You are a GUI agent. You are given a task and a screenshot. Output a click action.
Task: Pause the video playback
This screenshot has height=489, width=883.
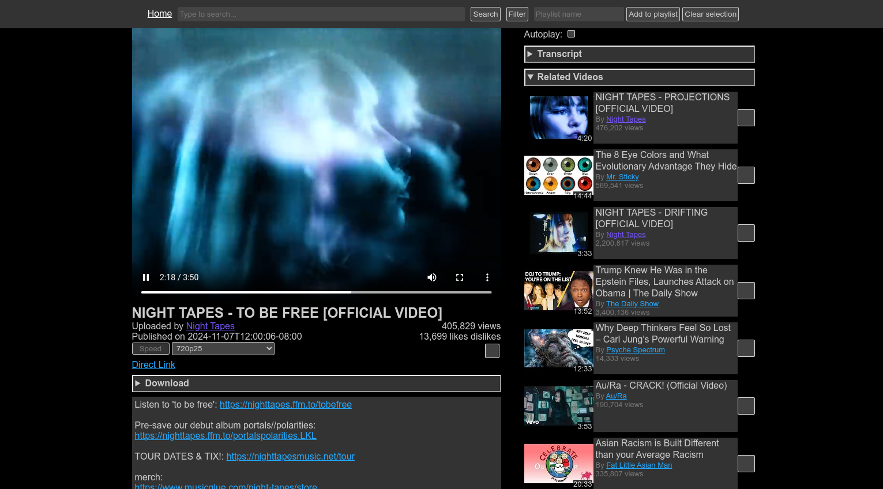pos(146,277)
